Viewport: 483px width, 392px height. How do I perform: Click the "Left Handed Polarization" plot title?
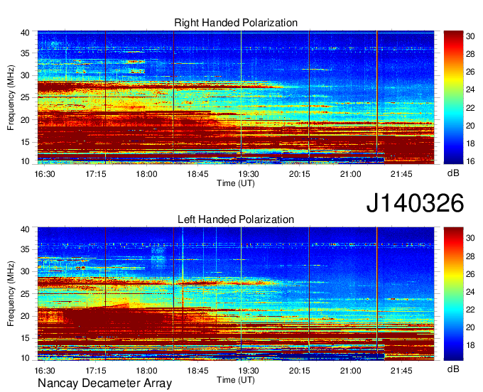click(236, 219)
